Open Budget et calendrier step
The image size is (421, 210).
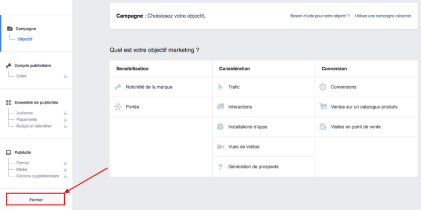pos(34,126)
